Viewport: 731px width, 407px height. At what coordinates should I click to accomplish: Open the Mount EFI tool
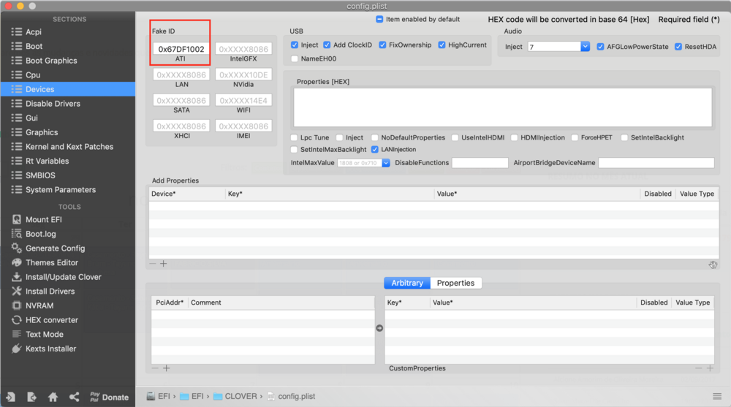click(x=48, y=219)
